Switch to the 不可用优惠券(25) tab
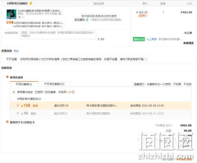 click(x=54, y=84)
